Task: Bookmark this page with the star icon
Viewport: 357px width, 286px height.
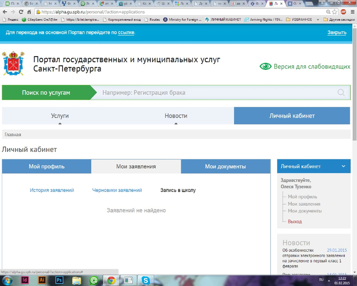Action: tap(334, 12)
